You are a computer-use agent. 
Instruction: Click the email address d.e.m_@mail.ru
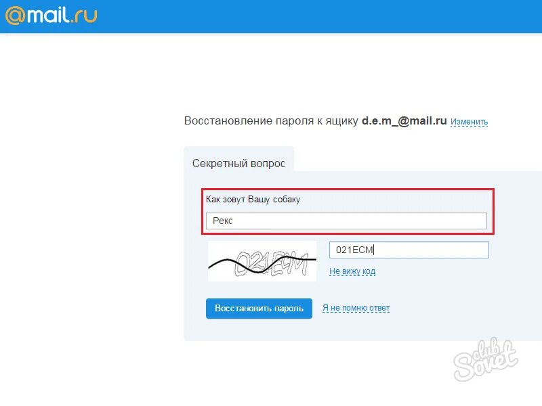point(404,121)
